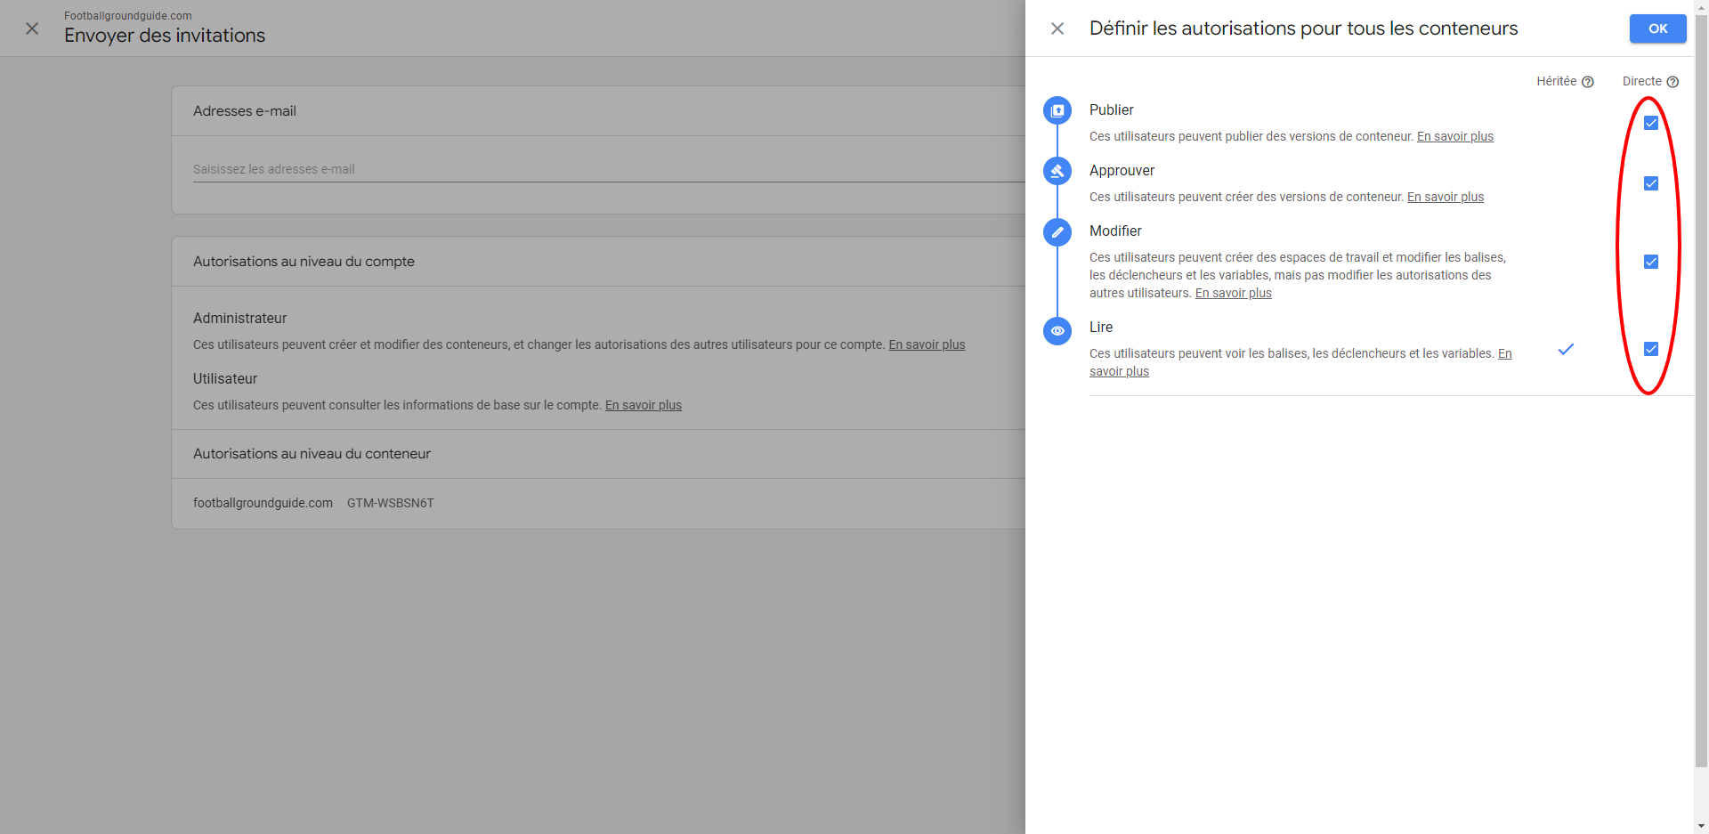Open En savoir plus link under Publier
The image size is (1709, 834).
coord(1454,136)
